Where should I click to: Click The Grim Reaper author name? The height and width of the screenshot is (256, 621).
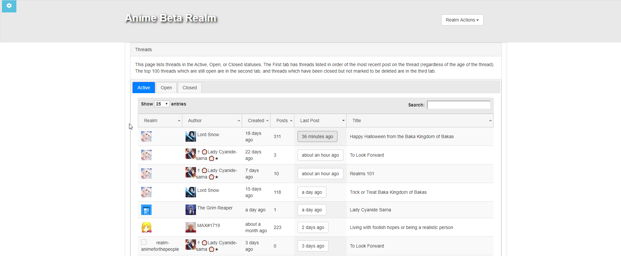point(215,208)
